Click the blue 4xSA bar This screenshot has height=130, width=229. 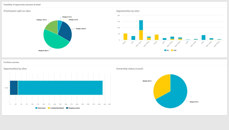[x=203, y=38]
